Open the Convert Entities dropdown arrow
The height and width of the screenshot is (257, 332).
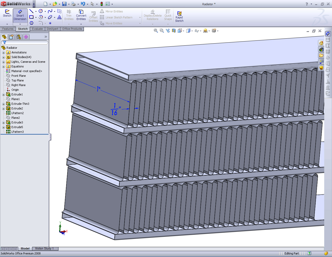(x=81, y=24)
